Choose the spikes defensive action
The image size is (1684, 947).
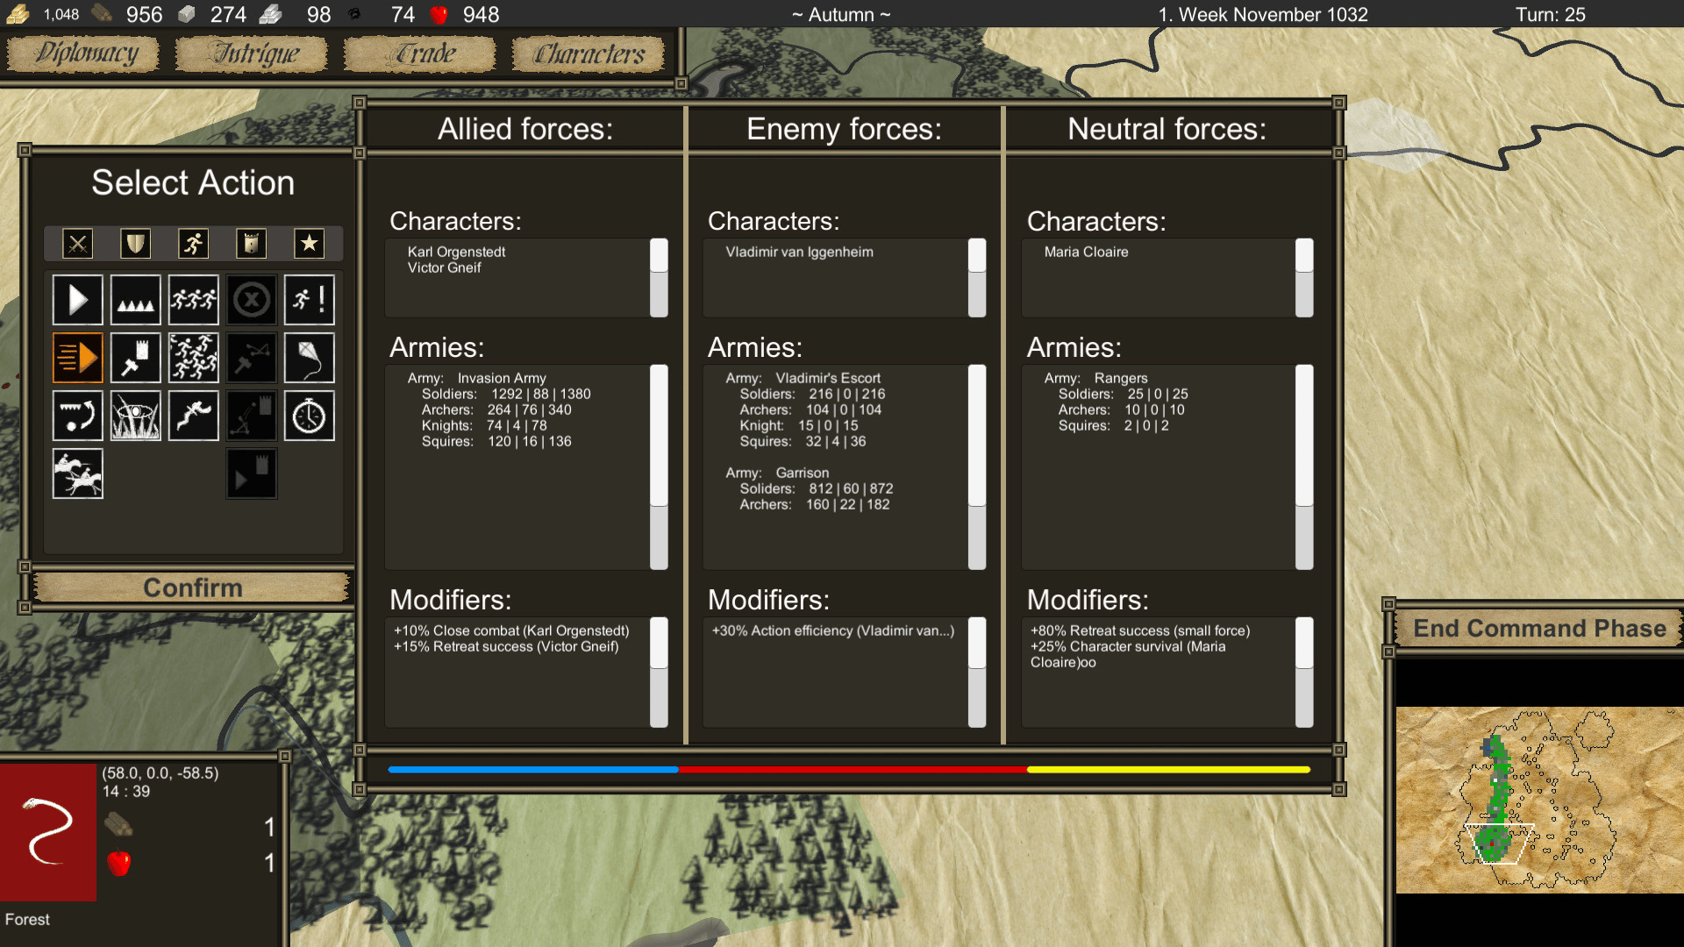[135, 301]
